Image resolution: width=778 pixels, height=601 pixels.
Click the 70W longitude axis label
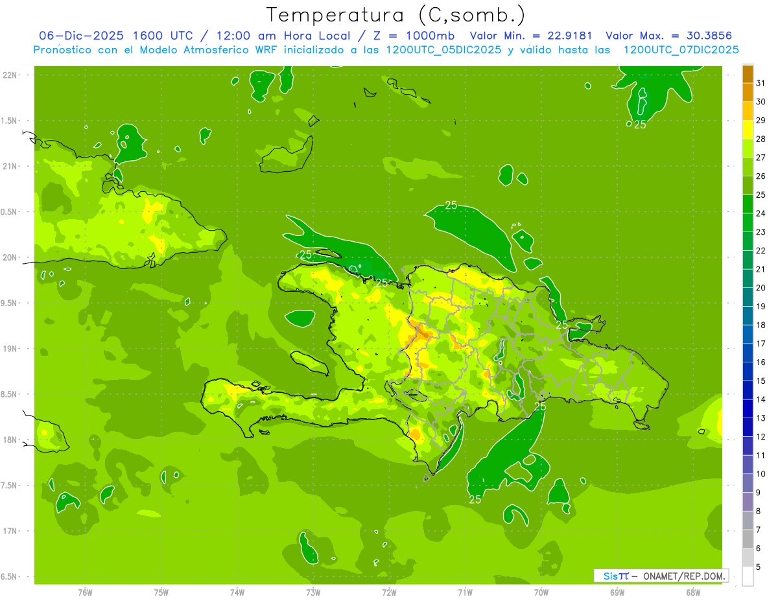[x=541, y=592]
